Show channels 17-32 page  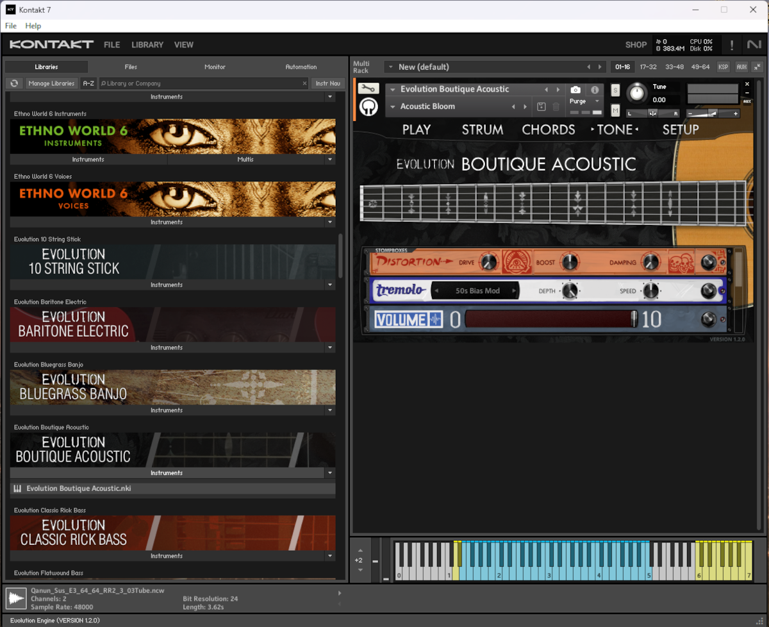pyautogui.click(x=648, y=67)
